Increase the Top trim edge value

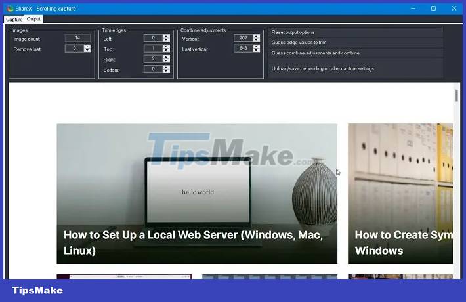coord(166,47)
